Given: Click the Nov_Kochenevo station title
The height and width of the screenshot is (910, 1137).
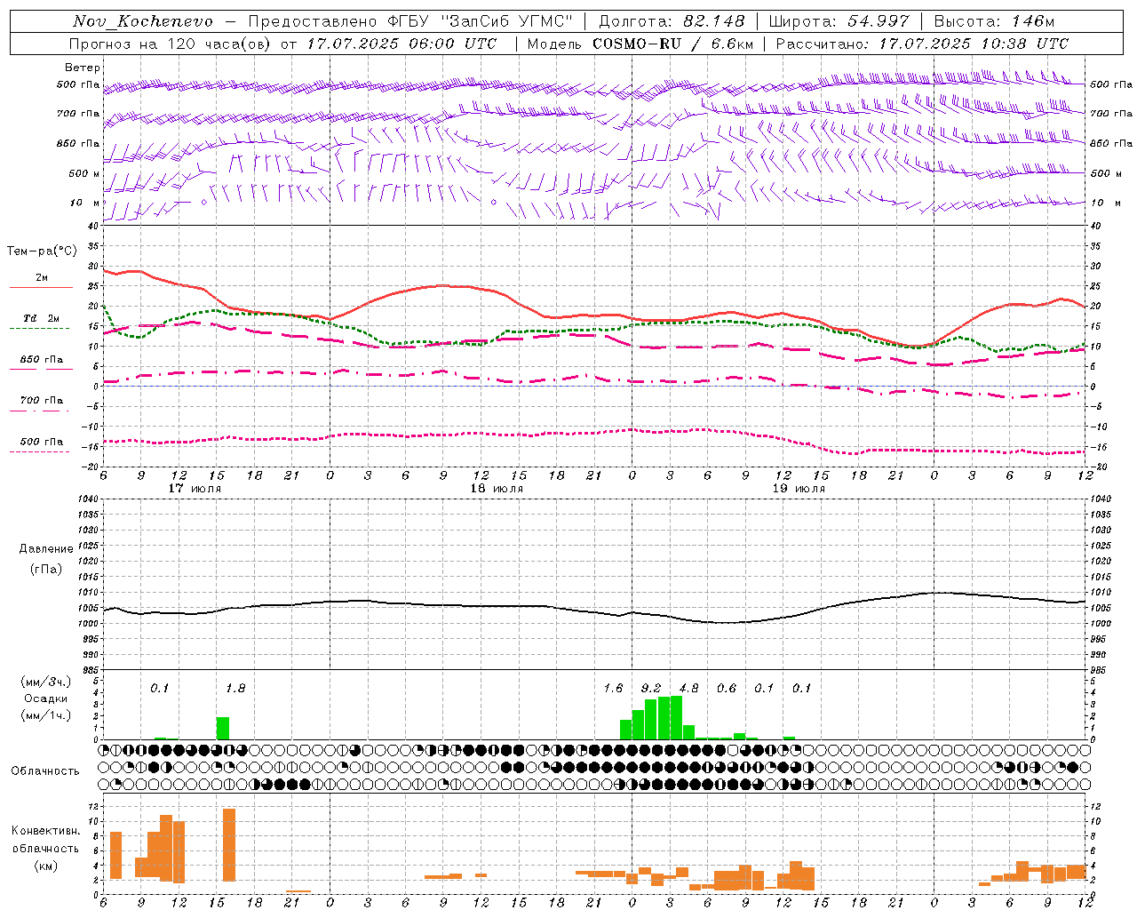Looking at the screenshot, I should pyautogui.click(x=143, y=21).
